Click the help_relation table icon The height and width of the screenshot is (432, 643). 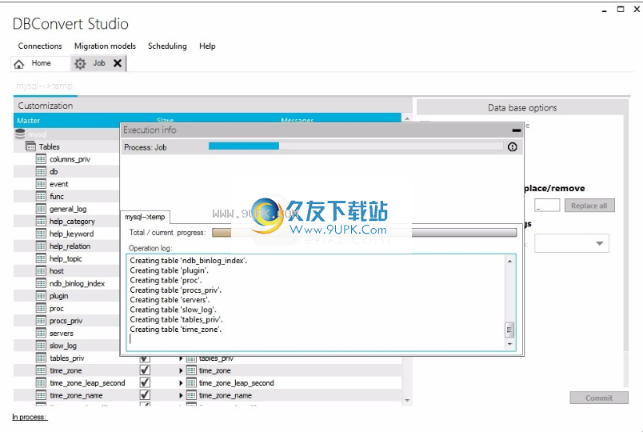click(x=41, y=246)
